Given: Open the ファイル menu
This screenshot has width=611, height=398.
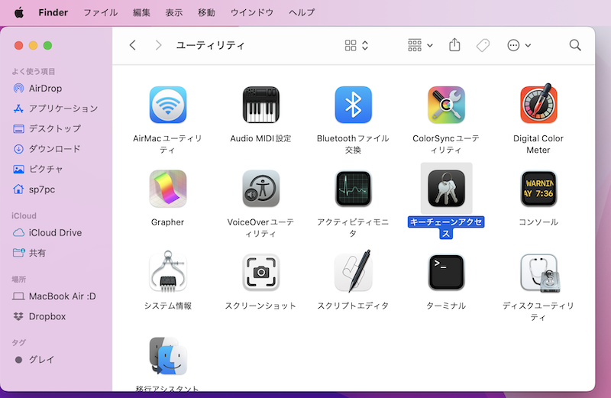Looking at the screenshot, I should [100, 13].
